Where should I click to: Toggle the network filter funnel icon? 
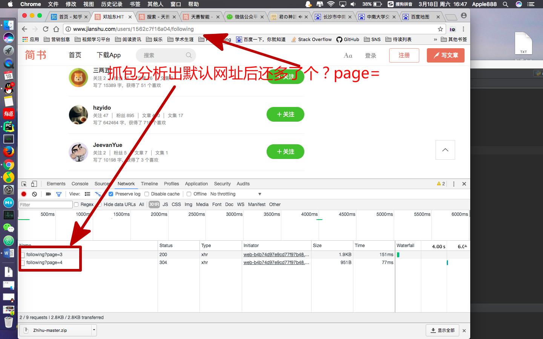click(59, 194)
